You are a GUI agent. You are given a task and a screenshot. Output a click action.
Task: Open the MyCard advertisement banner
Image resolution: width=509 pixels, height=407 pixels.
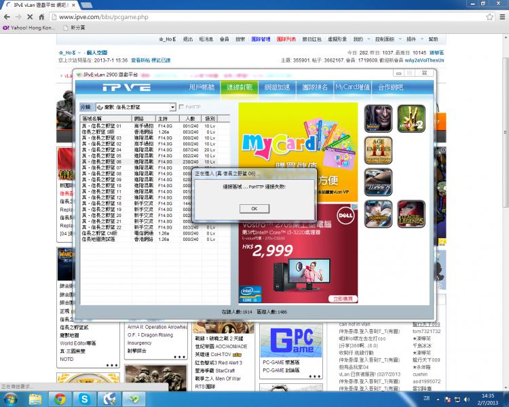[x=298, y=152]
